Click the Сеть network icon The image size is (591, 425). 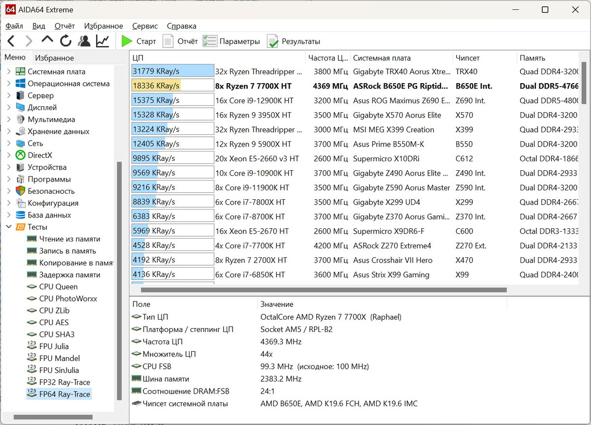(x=20, y=143)
